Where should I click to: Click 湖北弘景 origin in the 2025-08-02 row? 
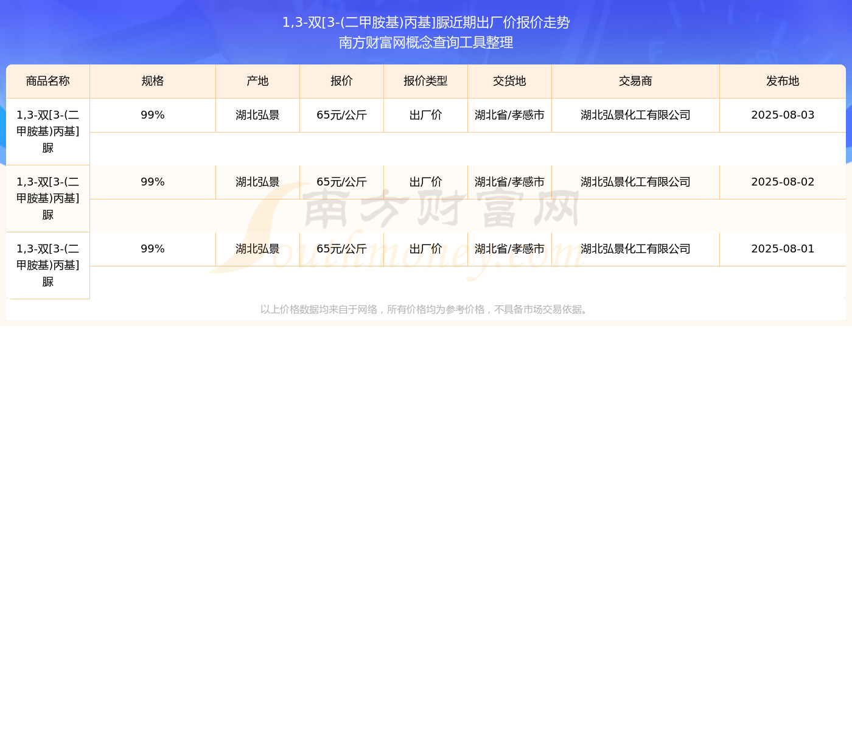(x=257, y=182)
